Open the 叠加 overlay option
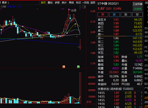 (50, 3)
